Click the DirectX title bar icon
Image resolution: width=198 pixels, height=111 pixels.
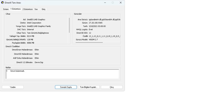pyautogui.click(x=3, y=3)
